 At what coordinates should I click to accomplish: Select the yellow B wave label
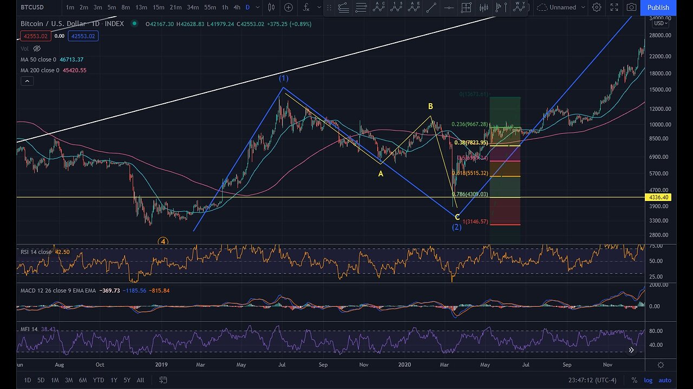(x=430, y=106)
